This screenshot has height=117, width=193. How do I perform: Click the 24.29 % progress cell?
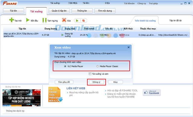(x=84, y=35)
